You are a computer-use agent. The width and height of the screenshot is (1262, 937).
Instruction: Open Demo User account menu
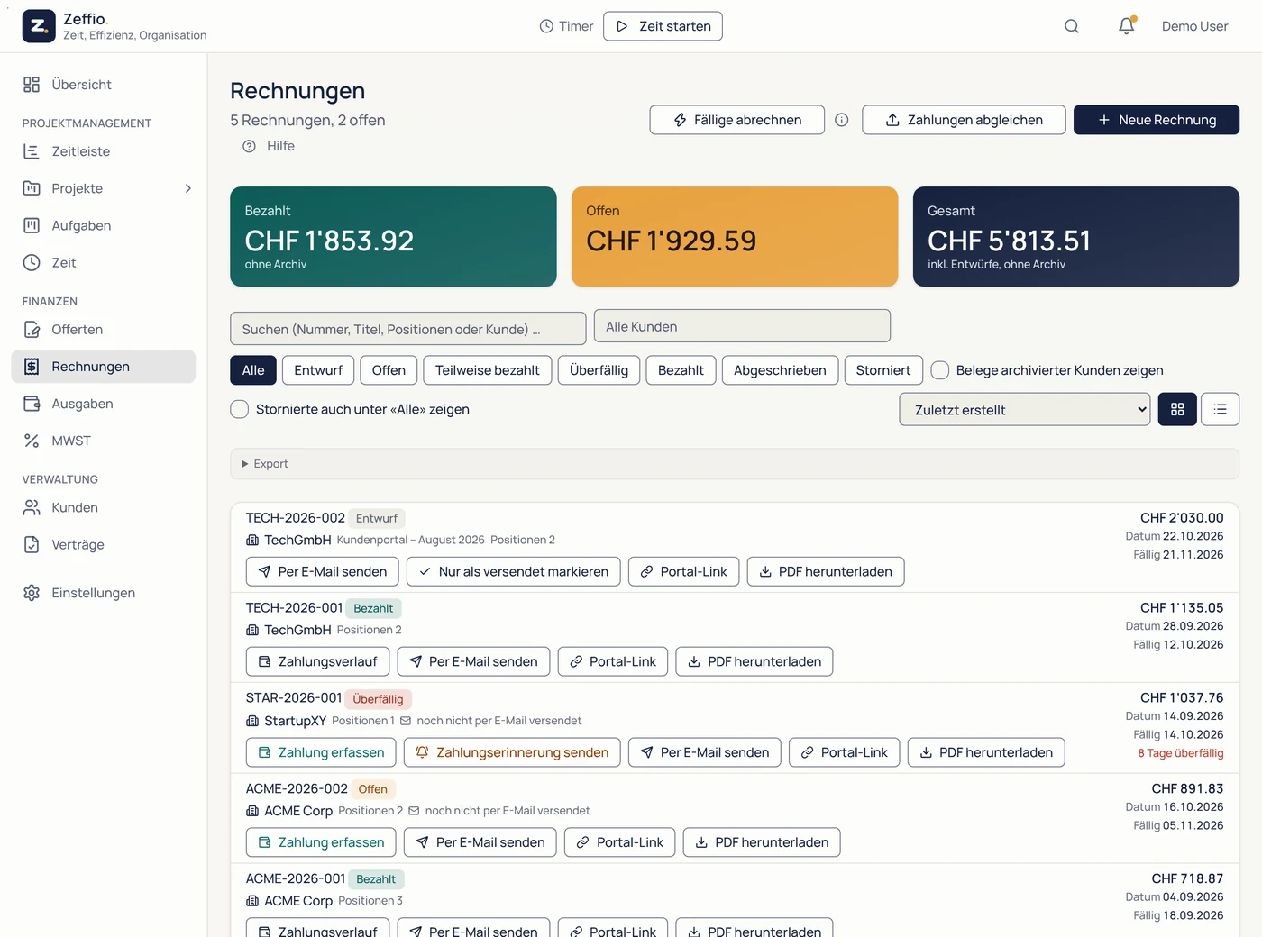coord(1195,26)
